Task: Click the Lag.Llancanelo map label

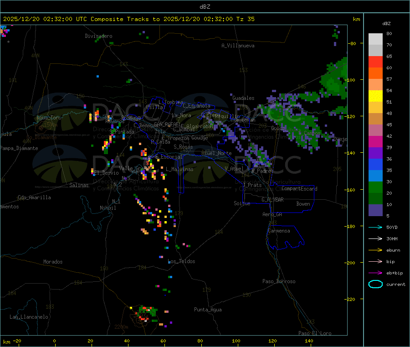Action: 29,317
